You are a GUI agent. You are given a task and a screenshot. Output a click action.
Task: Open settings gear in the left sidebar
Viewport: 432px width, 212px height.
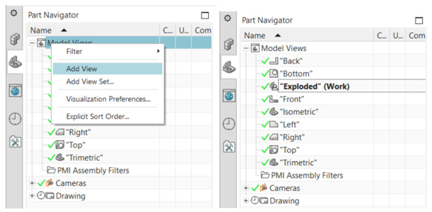coord(14,13)
